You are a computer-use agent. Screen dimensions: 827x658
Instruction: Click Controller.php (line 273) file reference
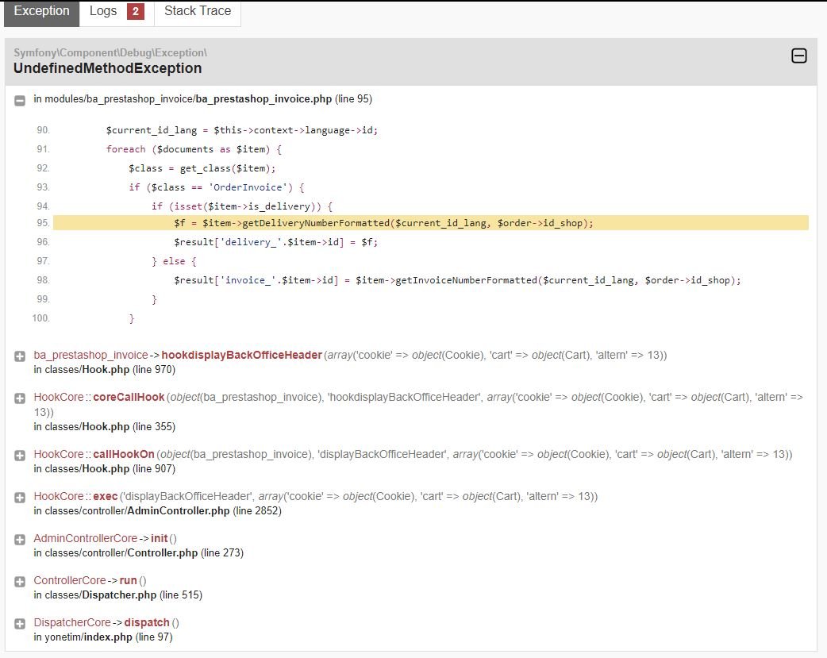click(x=138, y=553)
